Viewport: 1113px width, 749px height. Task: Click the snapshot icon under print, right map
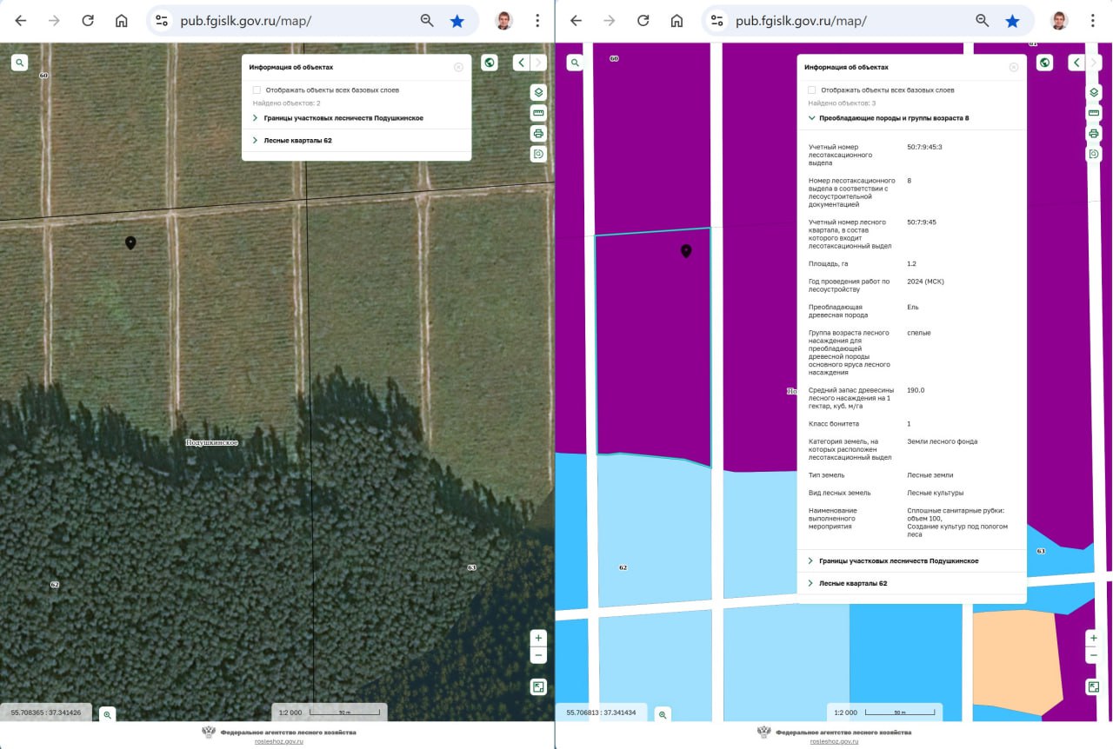click(x=1093, y=154)
